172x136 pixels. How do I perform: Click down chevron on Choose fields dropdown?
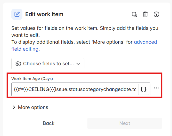click(x=78, y=64)
